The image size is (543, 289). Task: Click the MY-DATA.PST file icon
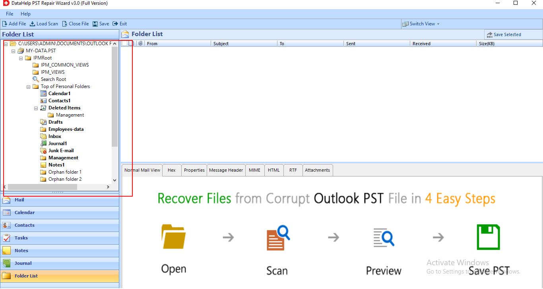click(x=21, y=51)
